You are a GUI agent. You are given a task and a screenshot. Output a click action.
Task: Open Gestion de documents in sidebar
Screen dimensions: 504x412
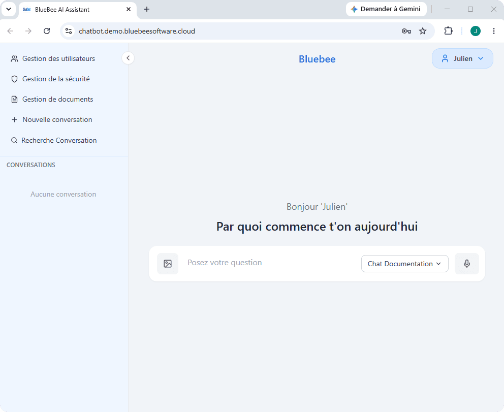[52, 99]
